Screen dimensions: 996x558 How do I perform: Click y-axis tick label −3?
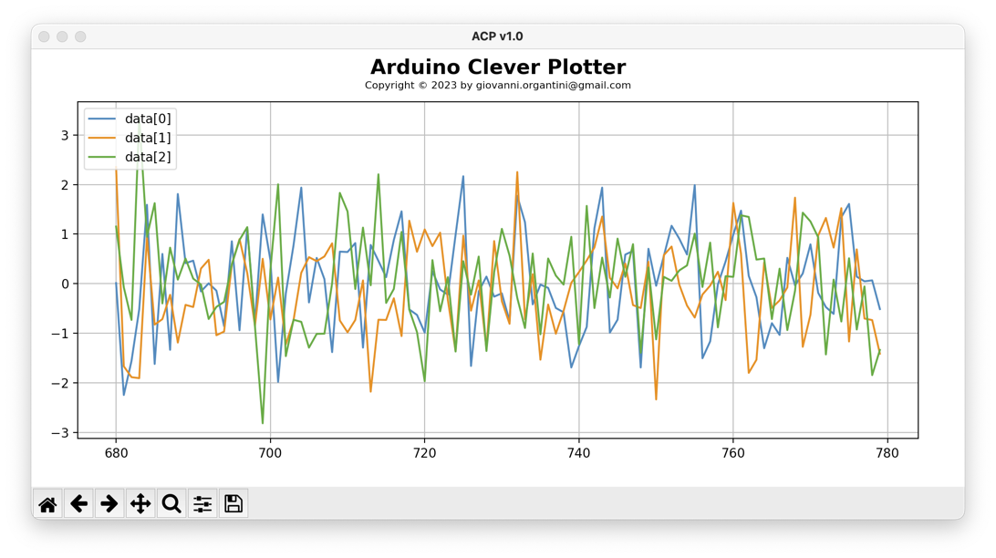pos(60,432)
